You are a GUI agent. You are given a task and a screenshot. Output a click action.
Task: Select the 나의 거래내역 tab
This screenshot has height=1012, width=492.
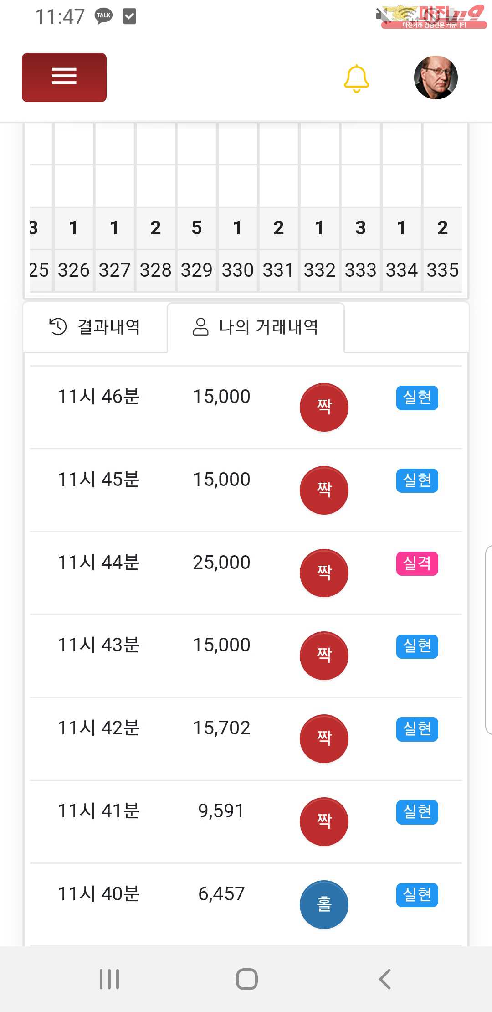click(256, 327)
